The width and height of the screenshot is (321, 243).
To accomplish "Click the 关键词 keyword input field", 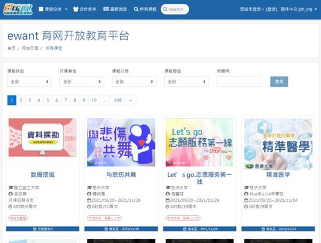I will (239, 82).
